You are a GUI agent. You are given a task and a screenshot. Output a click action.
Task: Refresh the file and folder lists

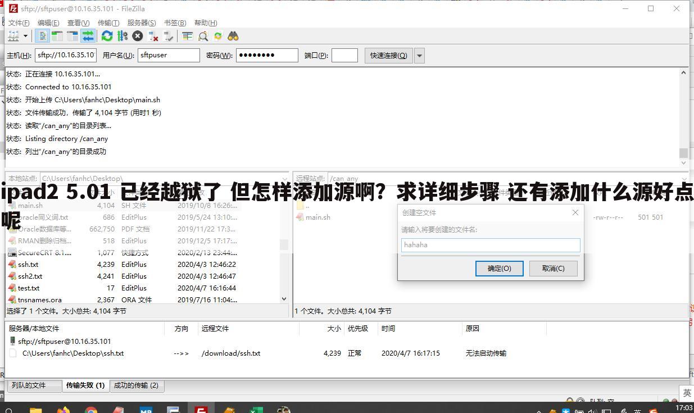point(107,35)
